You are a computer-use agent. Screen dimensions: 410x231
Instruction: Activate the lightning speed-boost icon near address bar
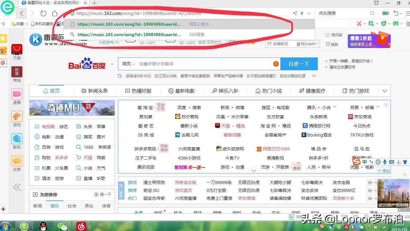tap(302, 13)
